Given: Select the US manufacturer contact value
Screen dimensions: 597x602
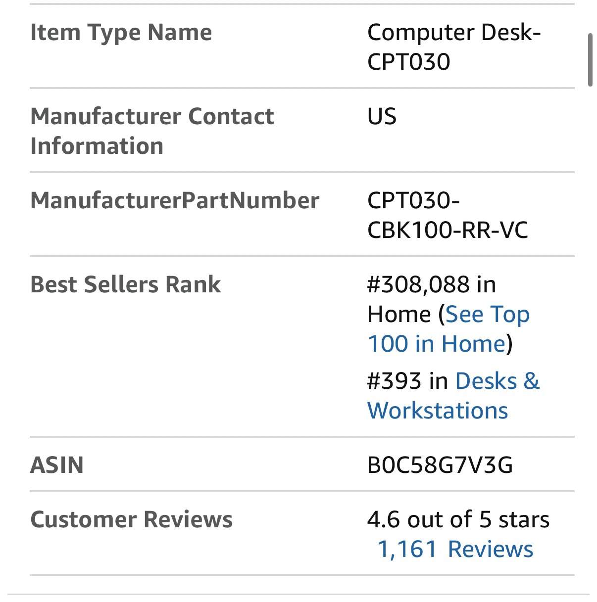Looking at the screenshot, I should pyautogui.click(x=382, y=116).
